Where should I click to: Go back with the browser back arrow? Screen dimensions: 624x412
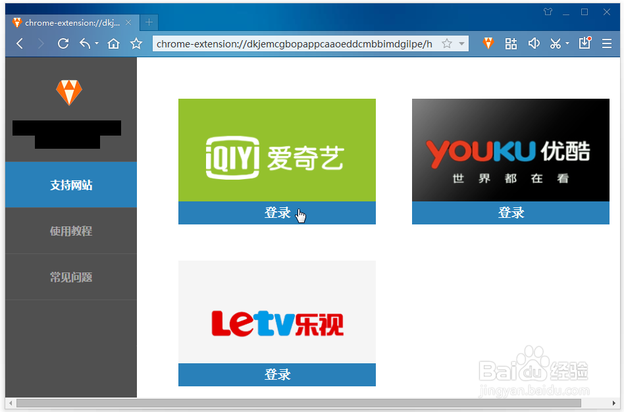[x=20, y=43]
